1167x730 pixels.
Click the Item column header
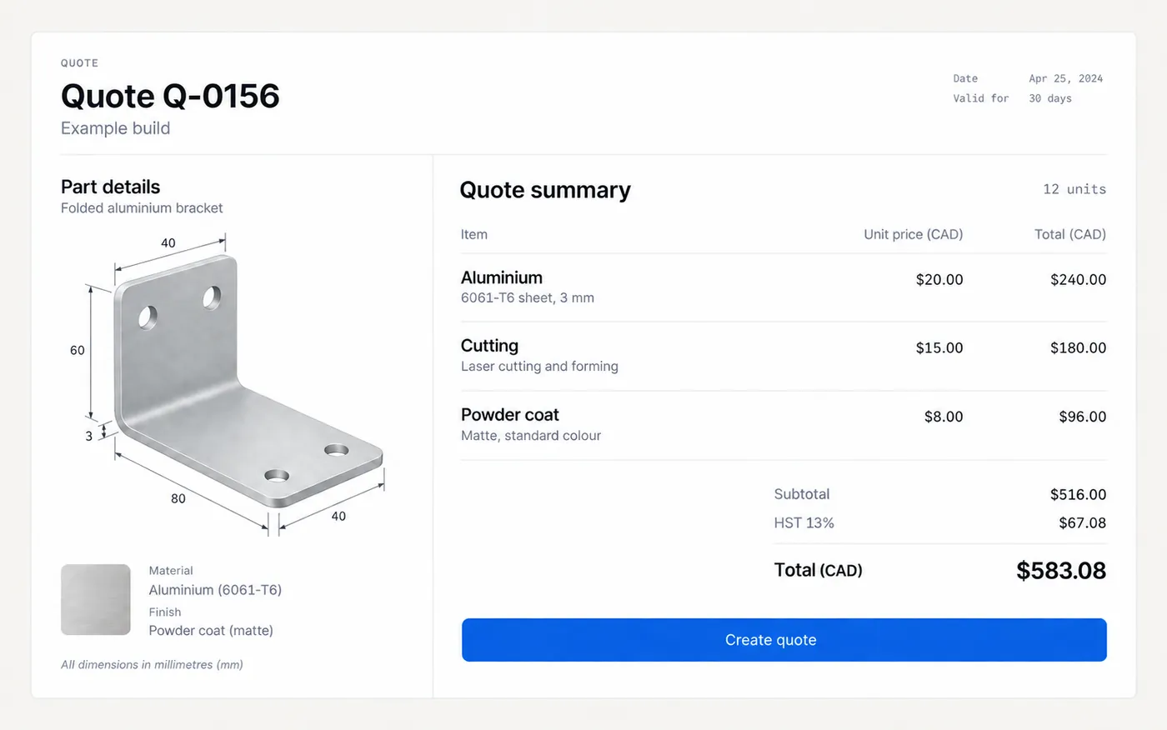pos(474,234)
